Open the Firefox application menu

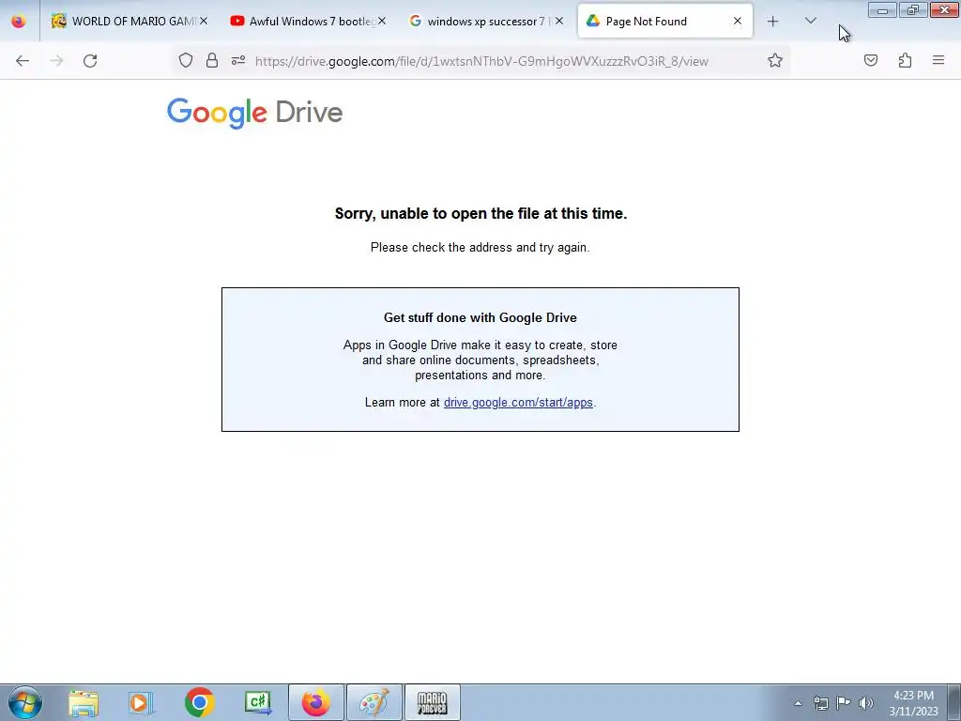(938, 60)
